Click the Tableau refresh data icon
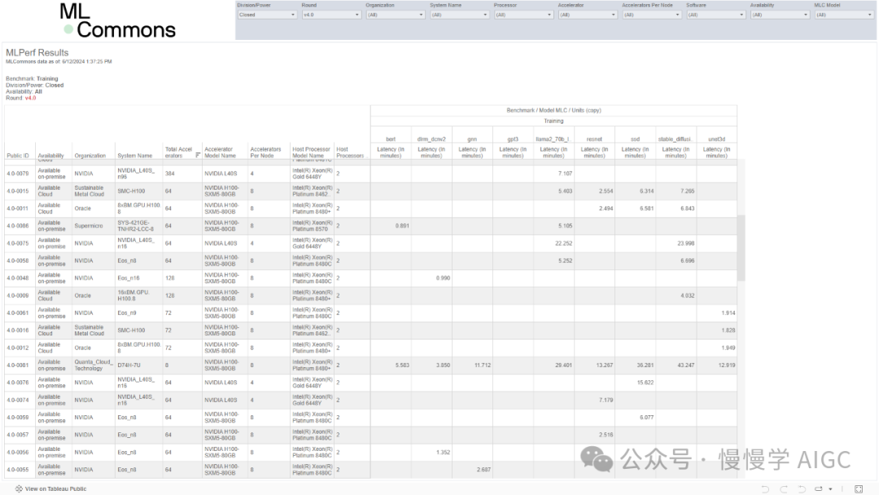The height and width of the screenshot is (495, 879). click(x=819, y=488)
